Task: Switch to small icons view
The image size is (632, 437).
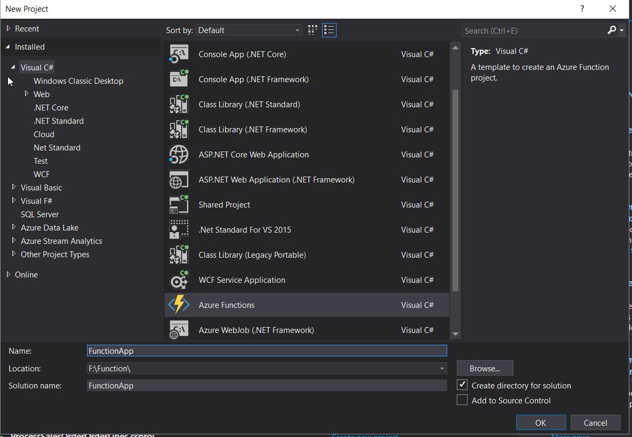Action: point(312,30)
